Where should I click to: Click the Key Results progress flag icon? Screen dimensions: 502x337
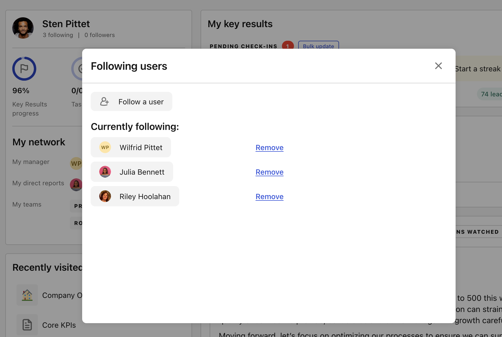pyautogui.click(x=24, y=69)
